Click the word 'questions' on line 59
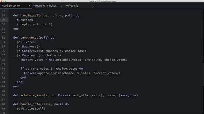 (25, 20)
